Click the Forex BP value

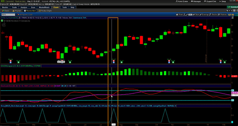click(x=68, y=4)
